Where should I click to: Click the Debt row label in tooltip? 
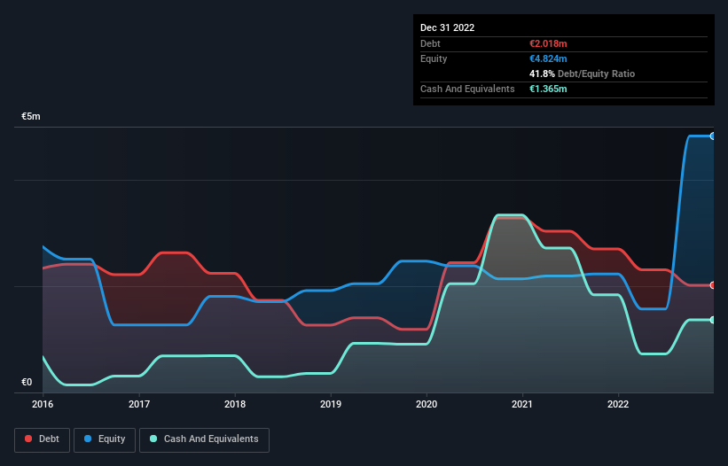pos(430,43)
